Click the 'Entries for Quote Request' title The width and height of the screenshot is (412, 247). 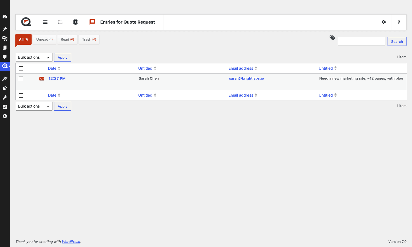tap(127, 22)
